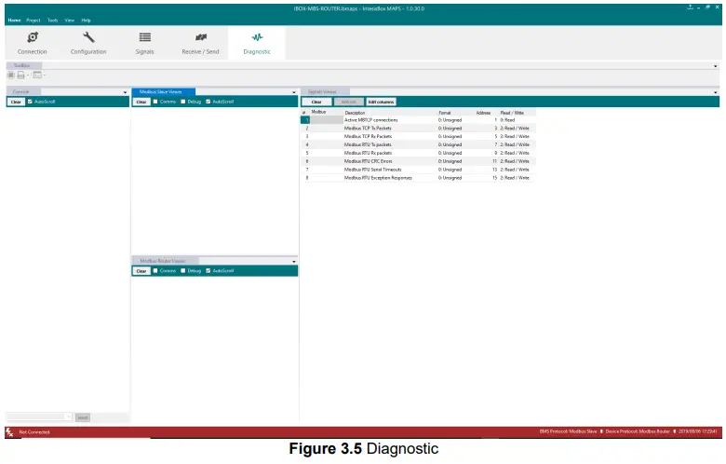
Task: Select row 'Modbus RTU Rx packets'
Action: click(x=418, y=153)
